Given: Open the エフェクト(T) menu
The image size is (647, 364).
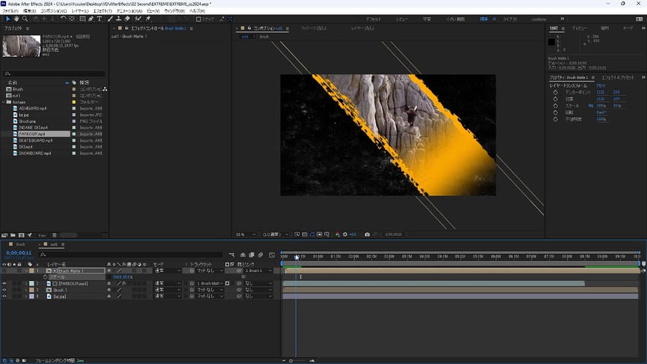Looking at the screenshot, I should (102, 11).
